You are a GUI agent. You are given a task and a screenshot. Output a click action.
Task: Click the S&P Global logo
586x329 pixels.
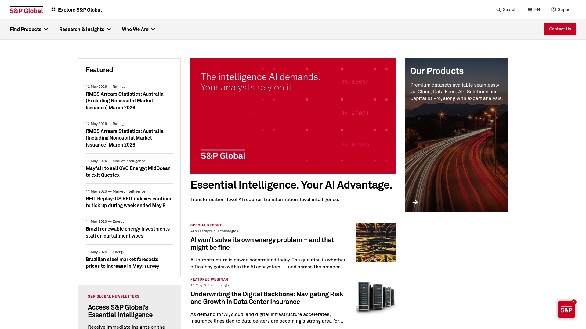(26, 10)
